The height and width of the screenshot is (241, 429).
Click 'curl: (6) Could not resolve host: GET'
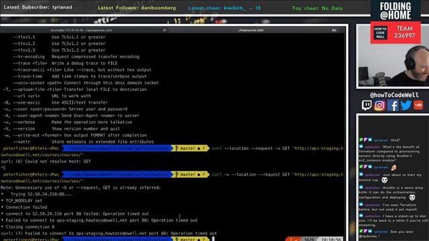tap(46, 161)
